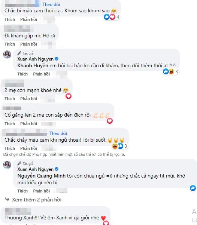Click reaction icons on "Khum sao khum sao" comment
This screenshot has width=197, height=225.
112,17
